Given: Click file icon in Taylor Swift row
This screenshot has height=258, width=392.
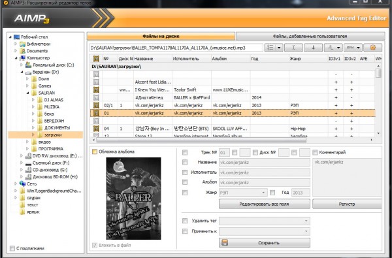Looking at the screenshot, I should coord(96,89).
